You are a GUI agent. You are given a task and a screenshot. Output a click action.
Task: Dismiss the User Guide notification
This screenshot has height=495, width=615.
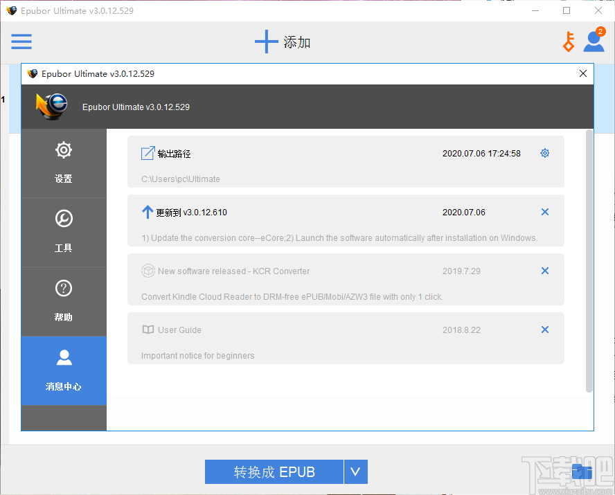(545, 330)
